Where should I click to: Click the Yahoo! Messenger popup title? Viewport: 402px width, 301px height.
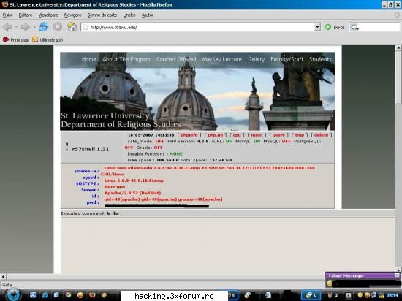pyautogui.click(x=346, y=276)
